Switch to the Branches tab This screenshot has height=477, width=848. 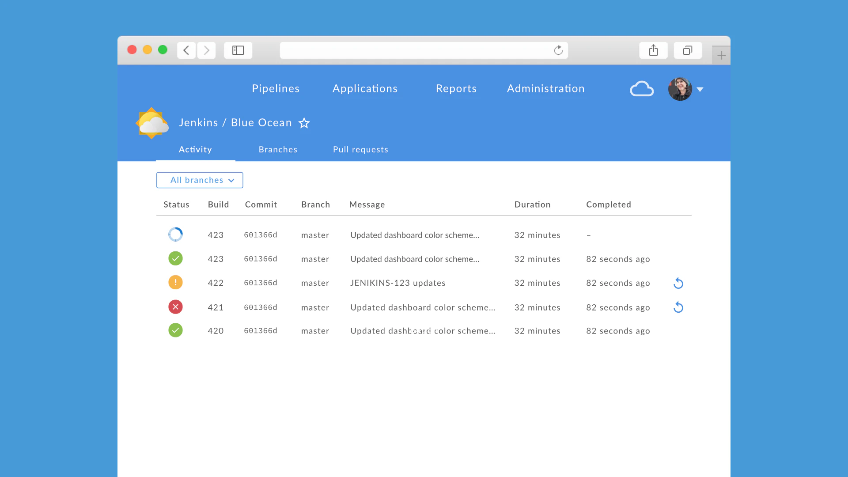tap(278, 149)
